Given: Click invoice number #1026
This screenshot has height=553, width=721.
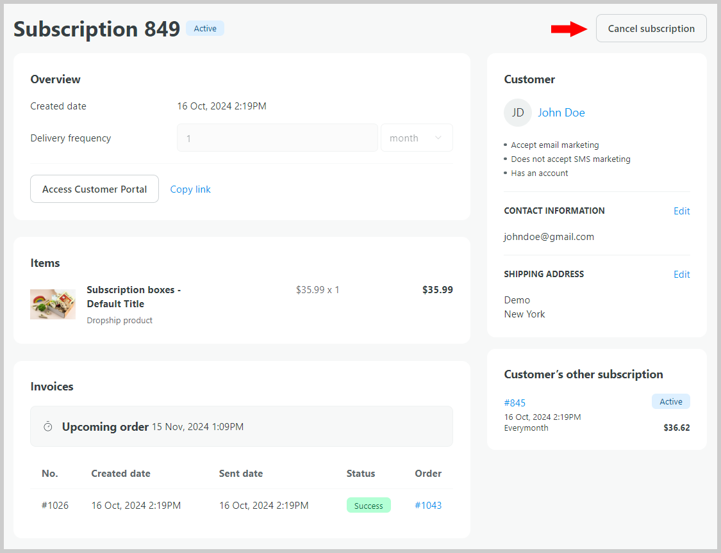Looking at the screenshot, I should coord(55,506).
